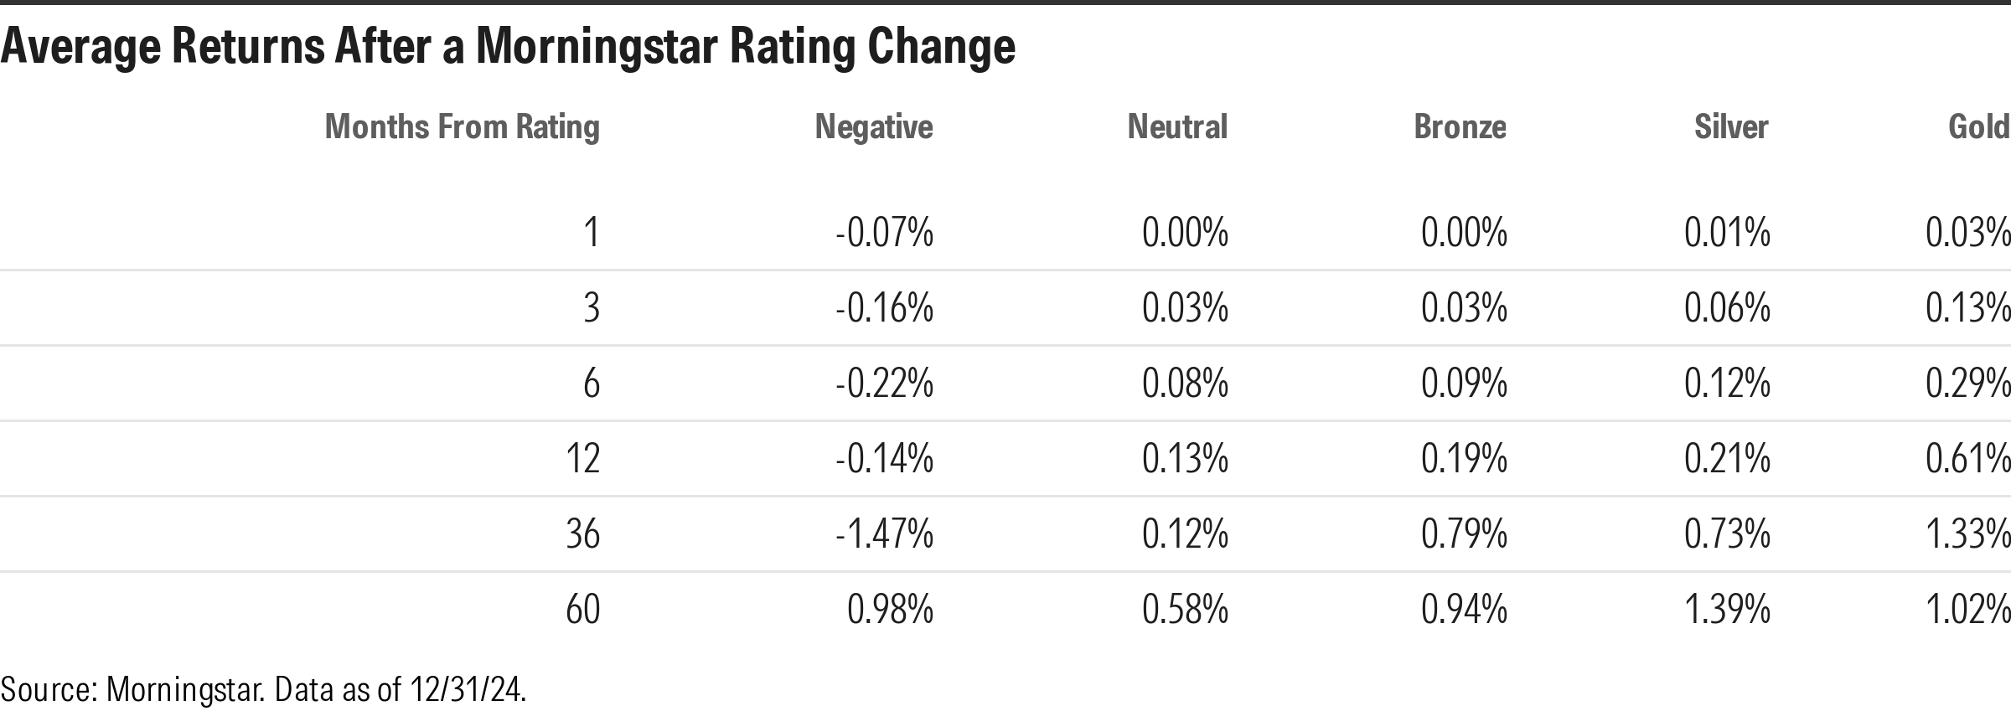Click the Source: Morningstar footnote text
Viewport: 2011px width, 711px height.
263,689
